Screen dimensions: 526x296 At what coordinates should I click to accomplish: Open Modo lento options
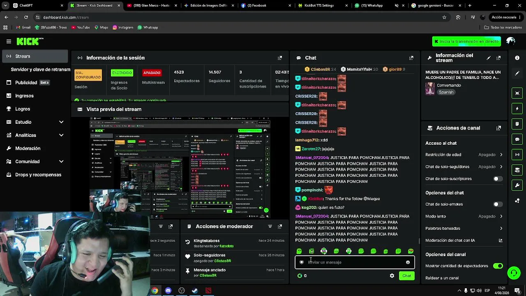(x=464, y=216)
